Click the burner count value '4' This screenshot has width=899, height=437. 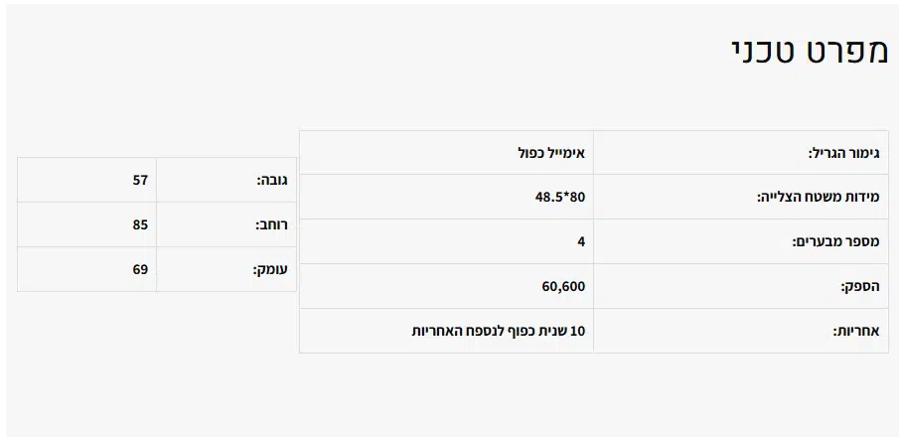click(581, 241)
